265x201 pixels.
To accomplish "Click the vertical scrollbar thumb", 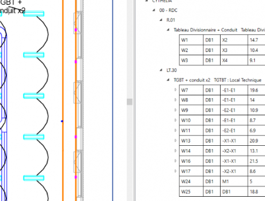I will (x=130, y=102).
